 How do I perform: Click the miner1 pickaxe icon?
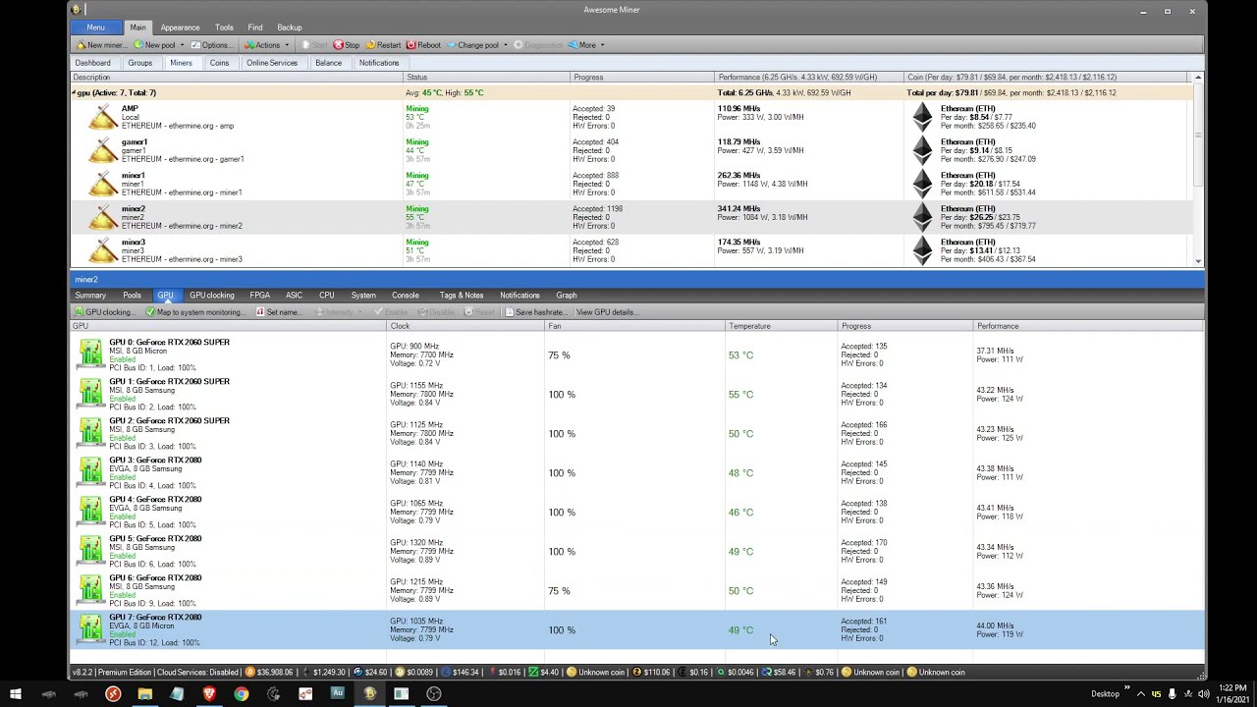(103, 184)
